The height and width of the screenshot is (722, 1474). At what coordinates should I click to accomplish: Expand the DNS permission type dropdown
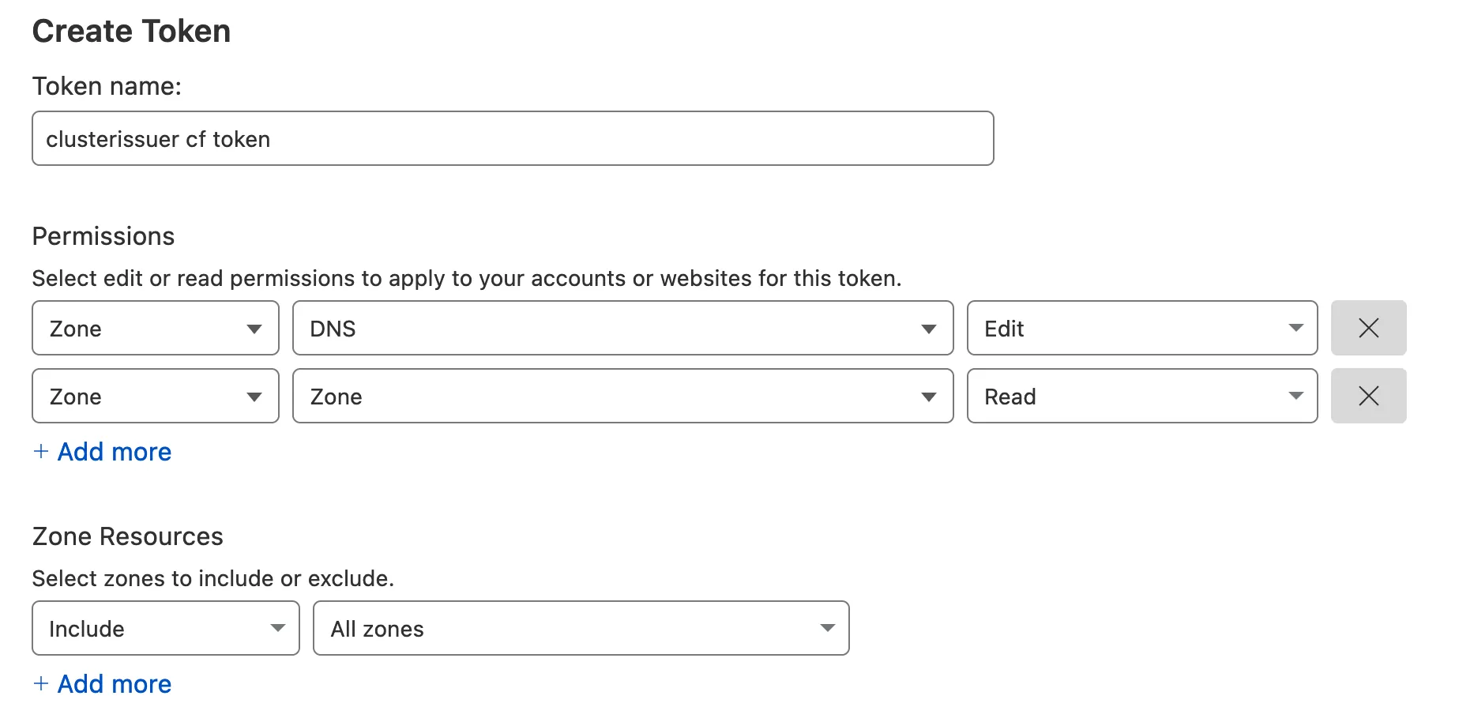tap(622, 328)
